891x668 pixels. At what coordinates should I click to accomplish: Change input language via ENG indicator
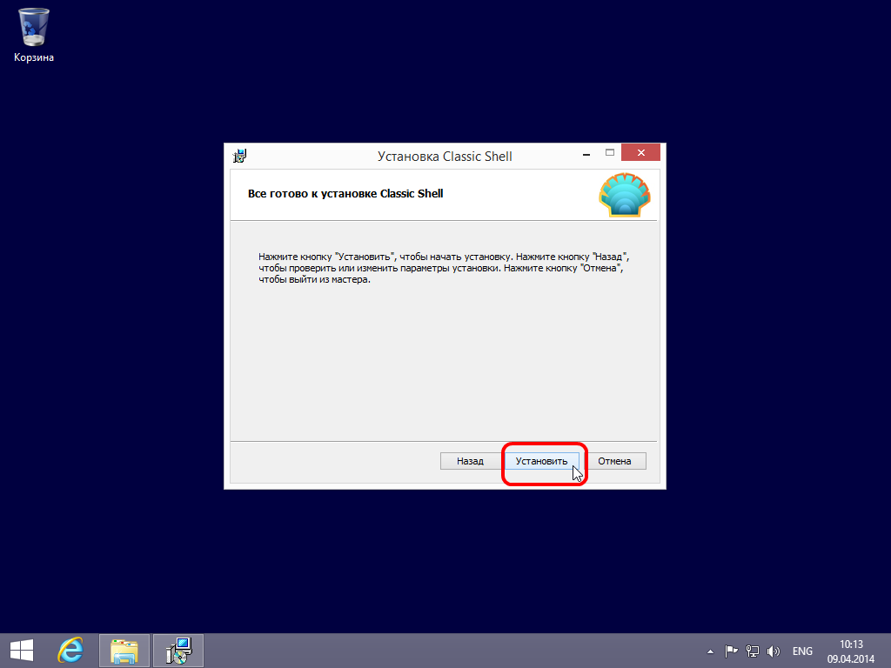(x=802, y=651)
